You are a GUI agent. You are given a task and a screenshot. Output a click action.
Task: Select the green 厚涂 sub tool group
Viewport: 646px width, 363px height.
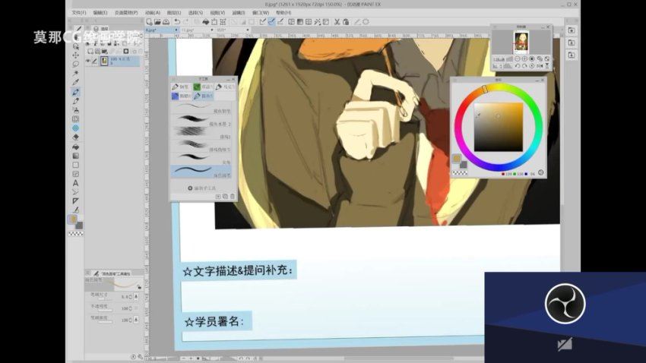coord(203,87)
